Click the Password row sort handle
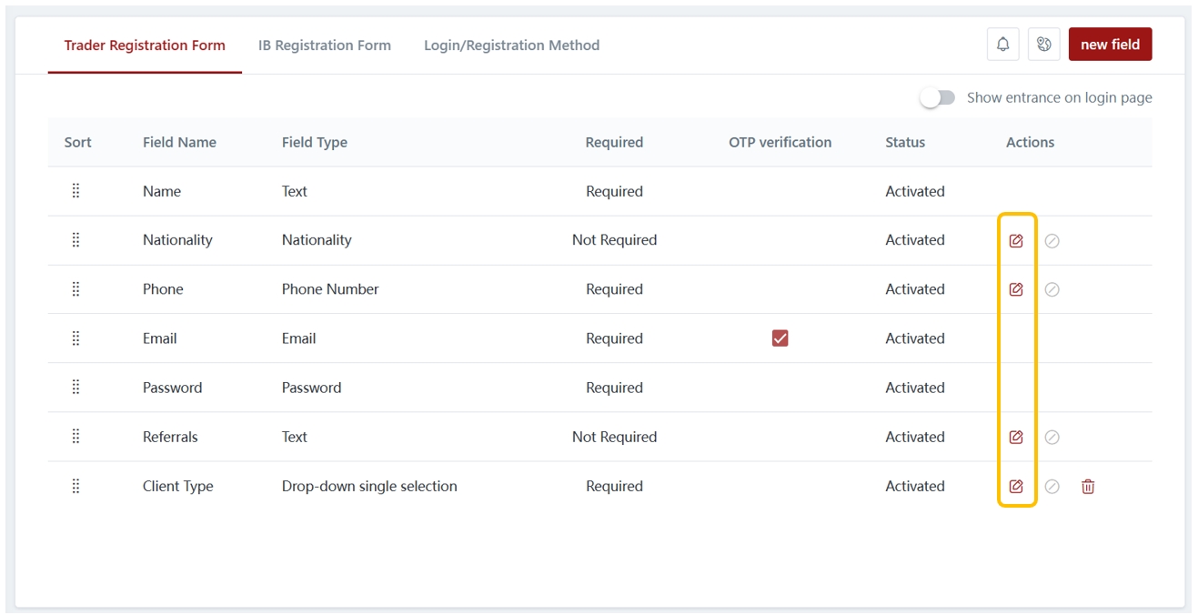Screen dimensions: 1198x615 click(76, 388)
